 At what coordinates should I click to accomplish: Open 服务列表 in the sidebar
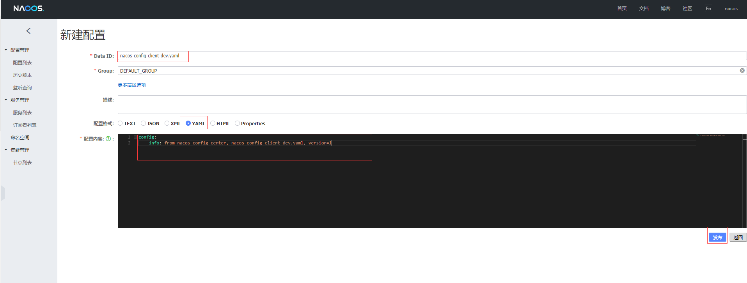pyautogui.click(x=23, y=113)
